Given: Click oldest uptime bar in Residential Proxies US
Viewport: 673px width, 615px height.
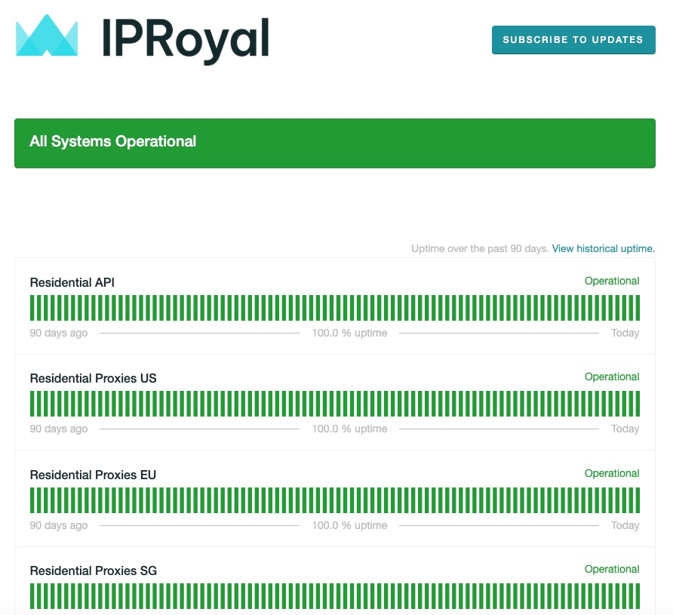Looking at the screenshot, I should [x=32, y=404].
